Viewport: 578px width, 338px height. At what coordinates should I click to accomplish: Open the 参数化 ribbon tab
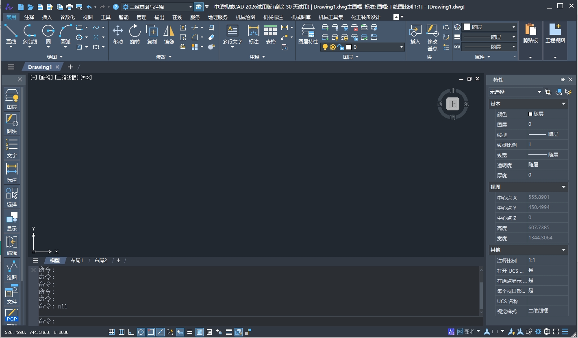(x=67, y=17)
